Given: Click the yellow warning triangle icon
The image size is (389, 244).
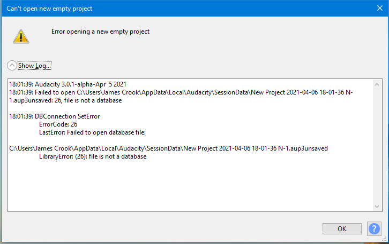Looking at the screenshot, I should (x=21, y=36).
